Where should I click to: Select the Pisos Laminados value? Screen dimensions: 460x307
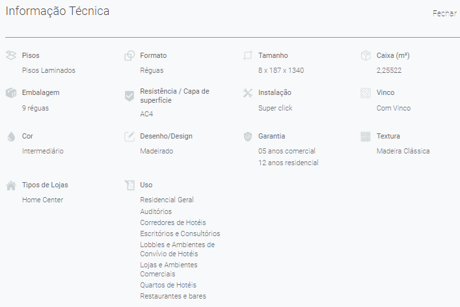(x=49, y=70)
